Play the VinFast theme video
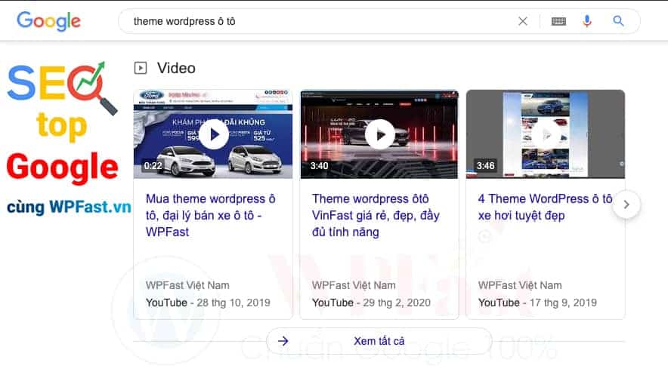668x375 pixels. pos(379,134)
